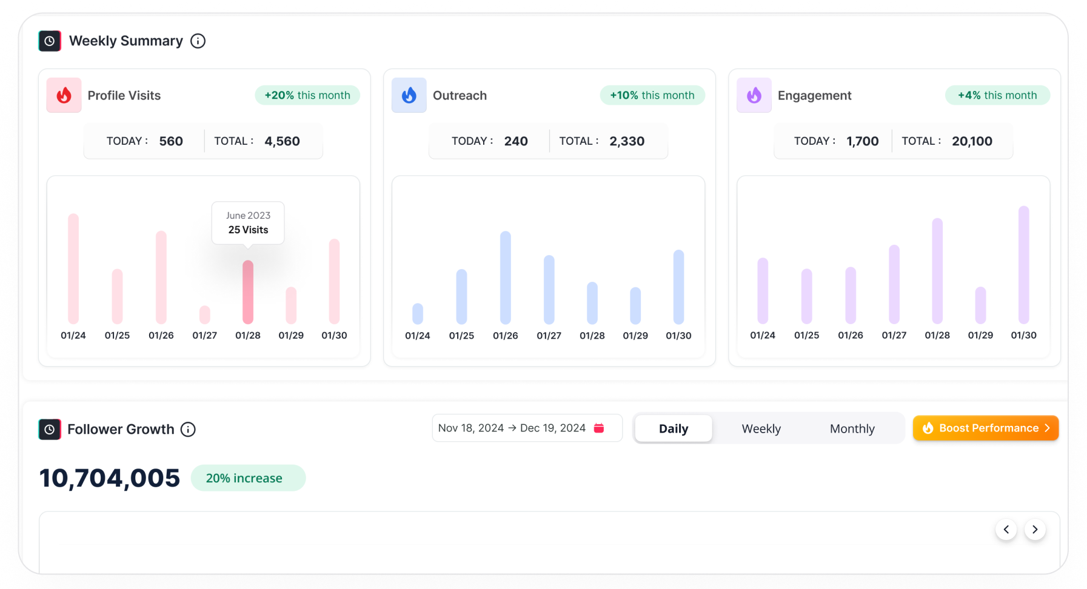
Task: Click the red Profile Visits flame icon
Action: pyautogui.click(x=64, y=95)
